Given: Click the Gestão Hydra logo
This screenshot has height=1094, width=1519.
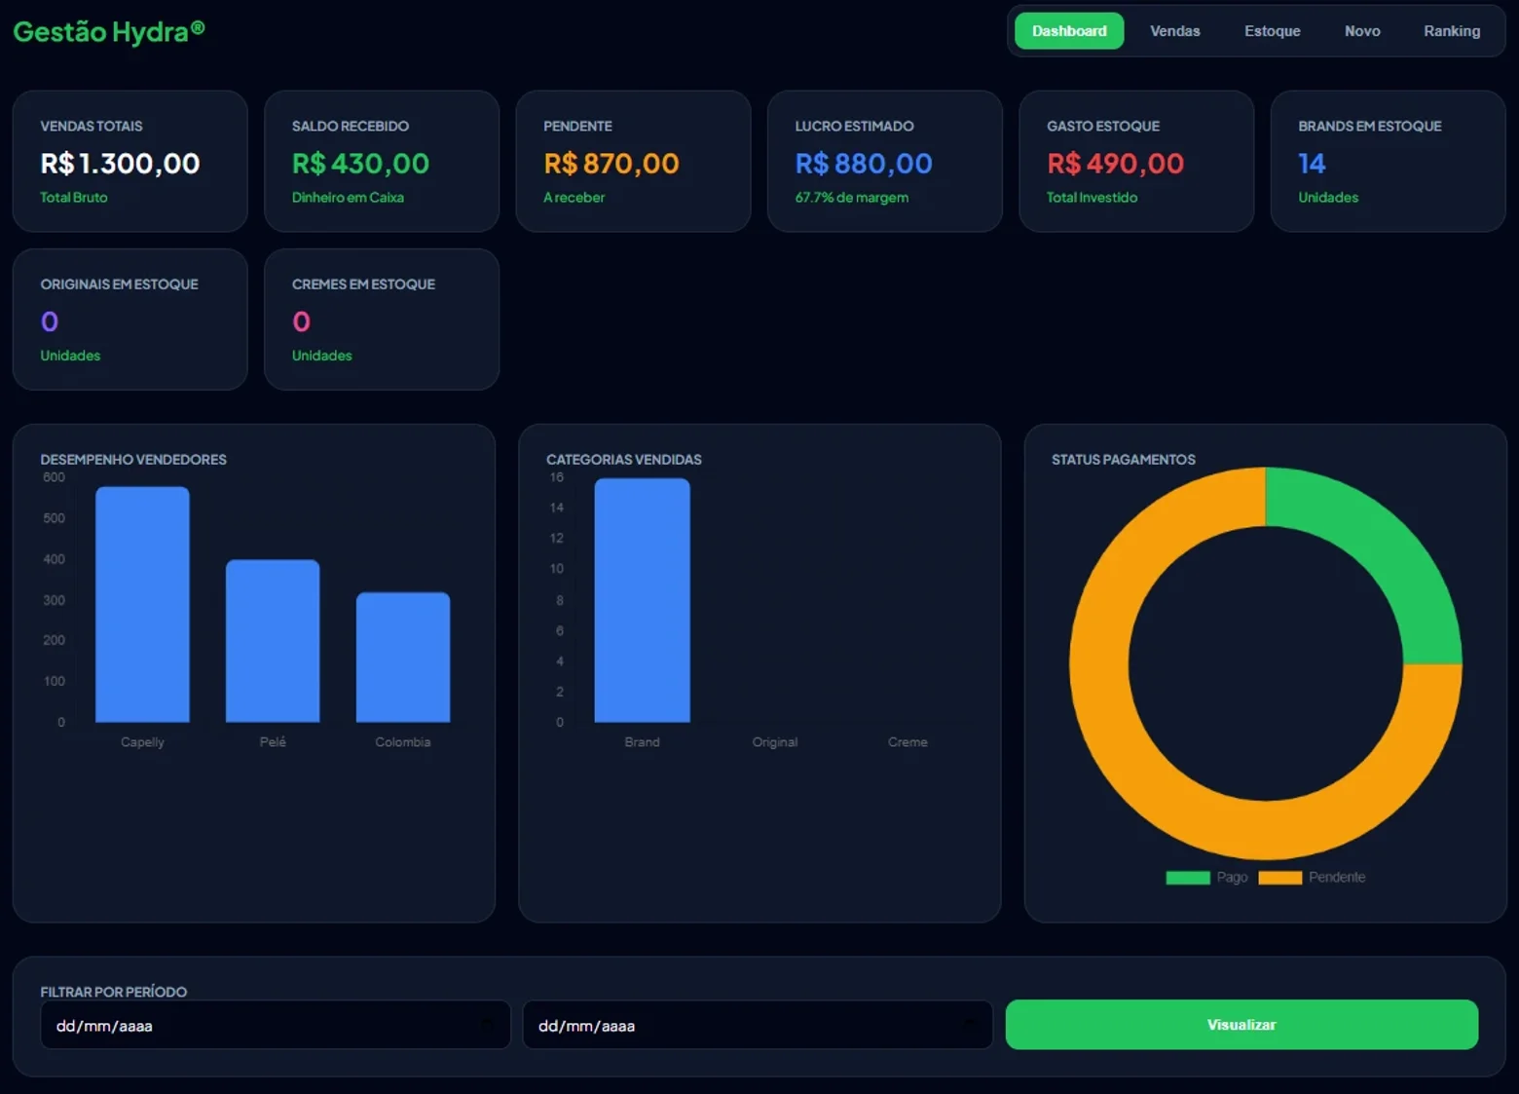Looking at the screenshot, I should (x=109, y=31).
